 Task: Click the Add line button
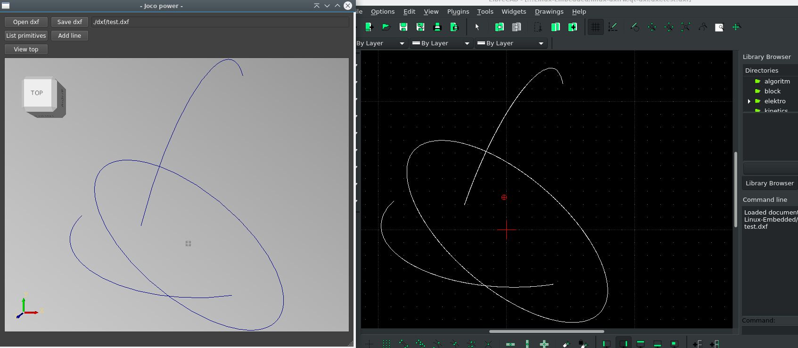pyautogui.click(x=70, y=35)
